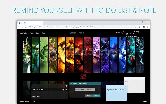
Task: Click the purple Faceless Void hero strip
Action: [96, 55]
